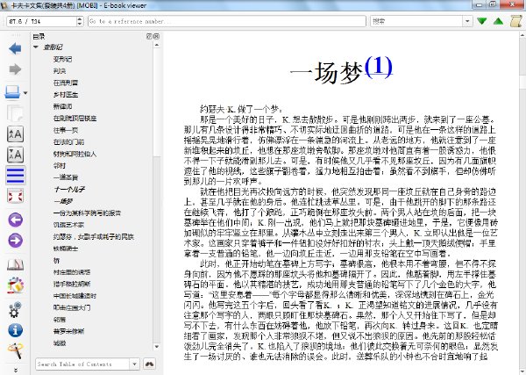Go to previous page with purple left arrow
Screen dimensions: 526x375
click(x=15, y=220)
